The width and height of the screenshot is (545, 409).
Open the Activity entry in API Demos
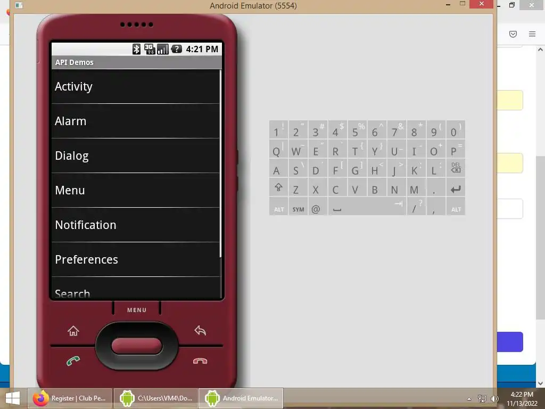pos(136,86)
